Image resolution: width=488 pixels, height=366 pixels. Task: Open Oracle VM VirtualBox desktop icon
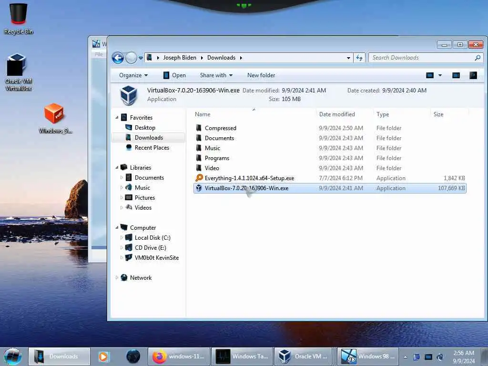(x=18, y=72)
